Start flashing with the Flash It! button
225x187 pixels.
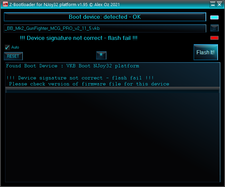[206, 52]
